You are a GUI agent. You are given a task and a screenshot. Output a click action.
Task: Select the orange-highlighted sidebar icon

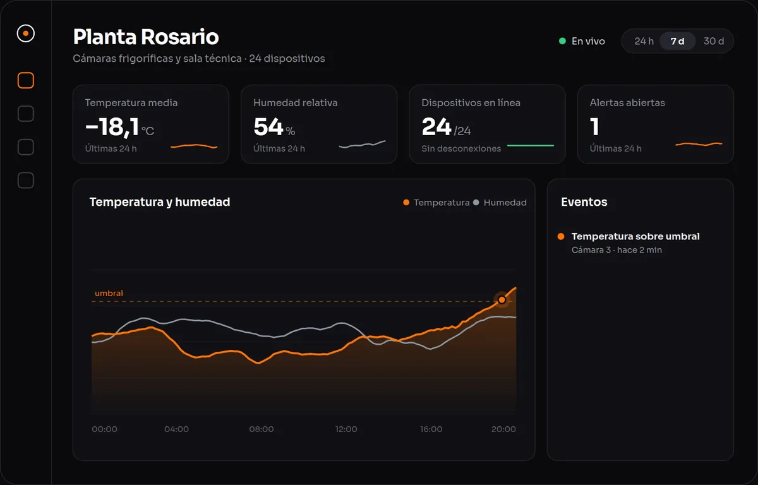tap(25, 80)
